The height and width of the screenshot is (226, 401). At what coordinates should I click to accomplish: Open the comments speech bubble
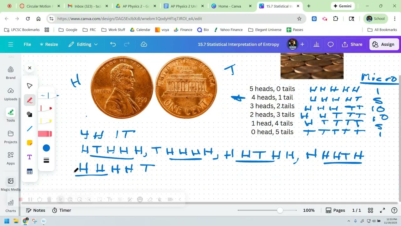point(331,44)
